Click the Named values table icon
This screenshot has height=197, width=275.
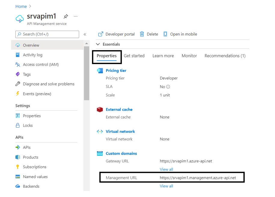coord(18,177)
